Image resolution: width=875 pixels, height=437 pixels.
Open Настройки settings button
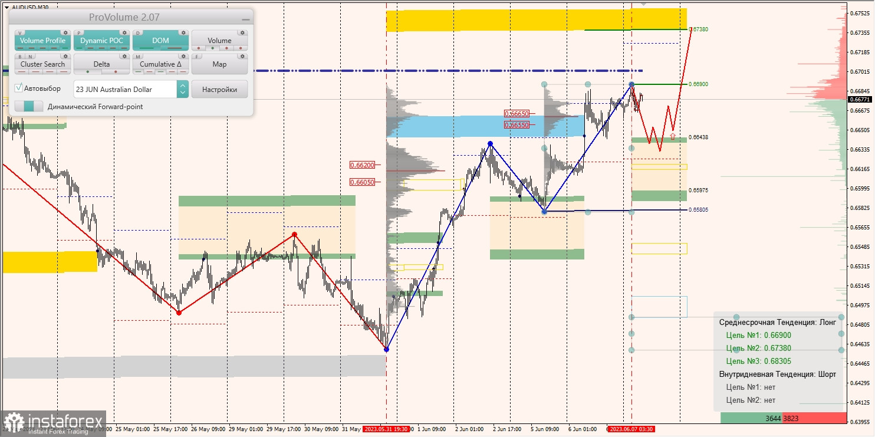pos(219,89)
